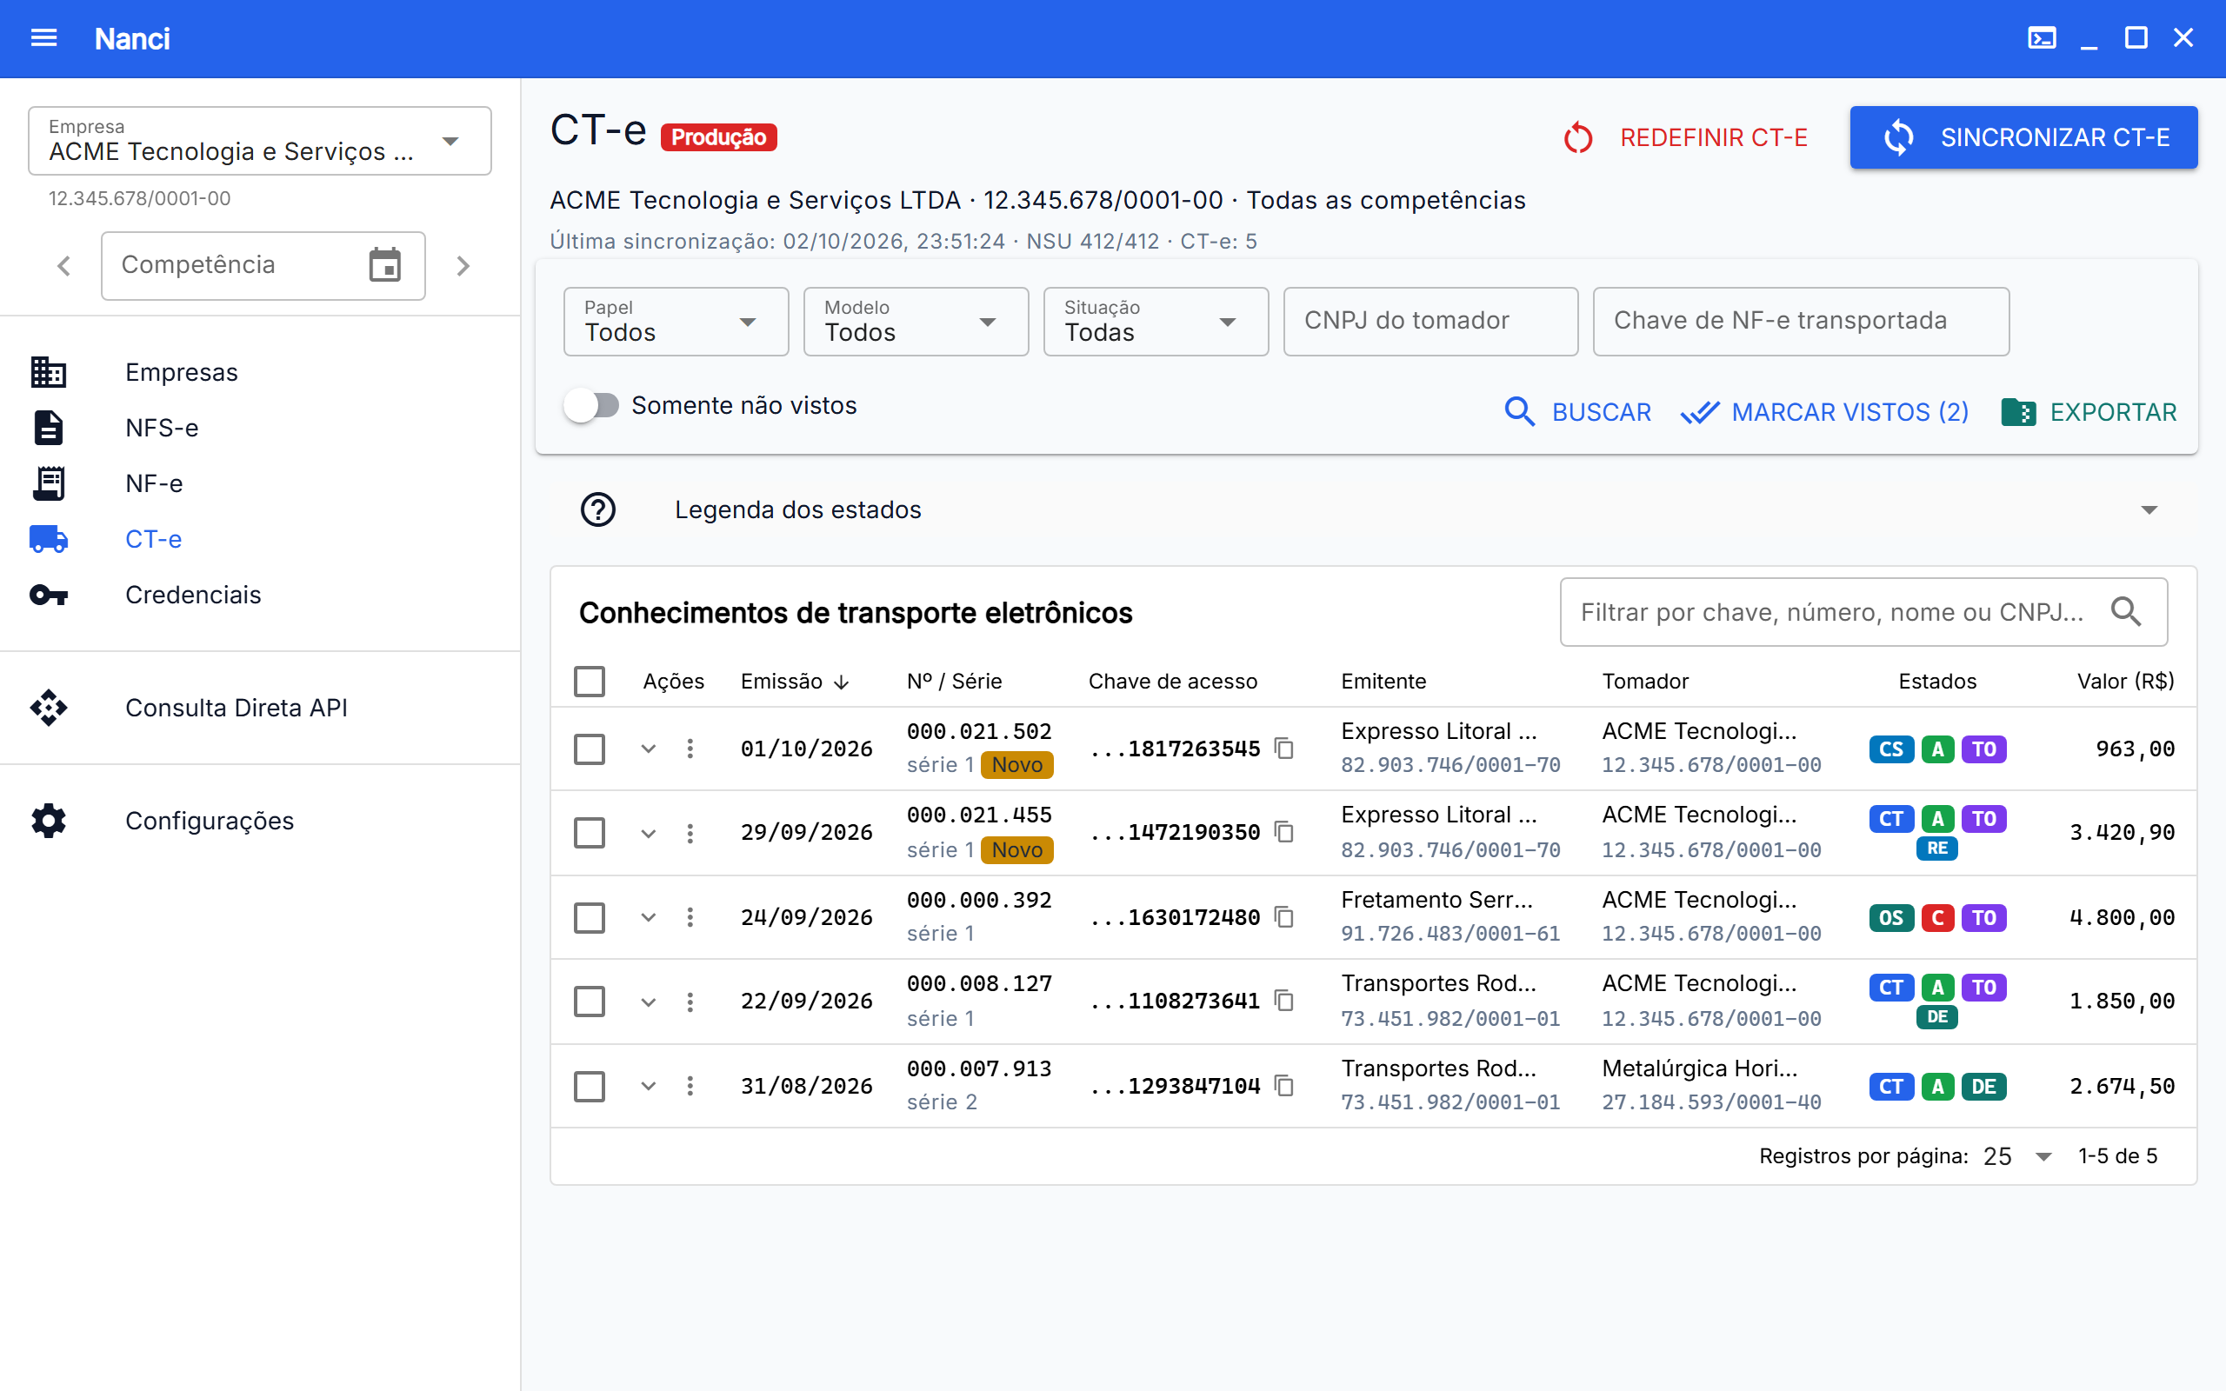2226x1391 pixels.
Task: Select the row checkbox for 31/08/2026
Action: [x=590, y=1087]
